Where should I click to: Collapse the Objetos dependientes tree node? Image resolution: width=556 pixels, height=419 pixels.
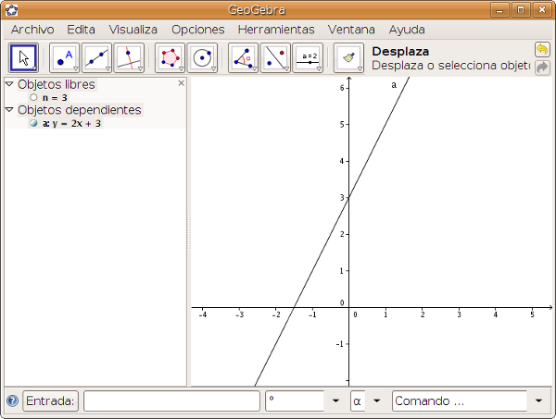[x=9, y=109]
